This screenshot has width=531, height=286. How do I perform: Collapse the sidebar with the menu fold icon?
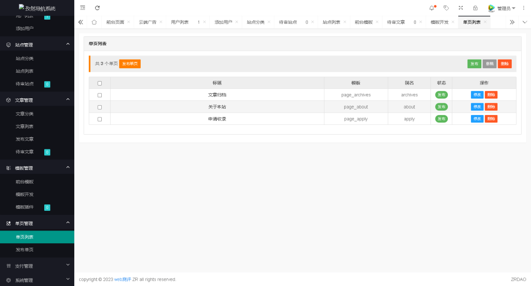click(83, 8)
